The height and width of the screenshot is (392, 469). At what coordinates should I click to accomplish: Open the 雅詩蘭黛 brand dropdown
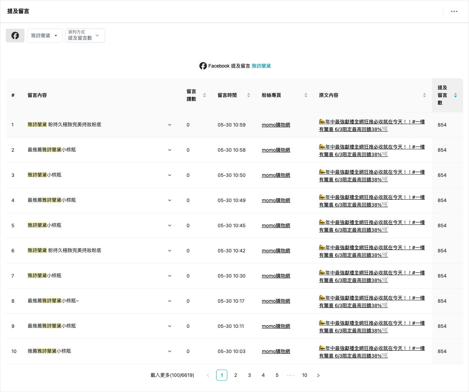(x=45, y=36)
